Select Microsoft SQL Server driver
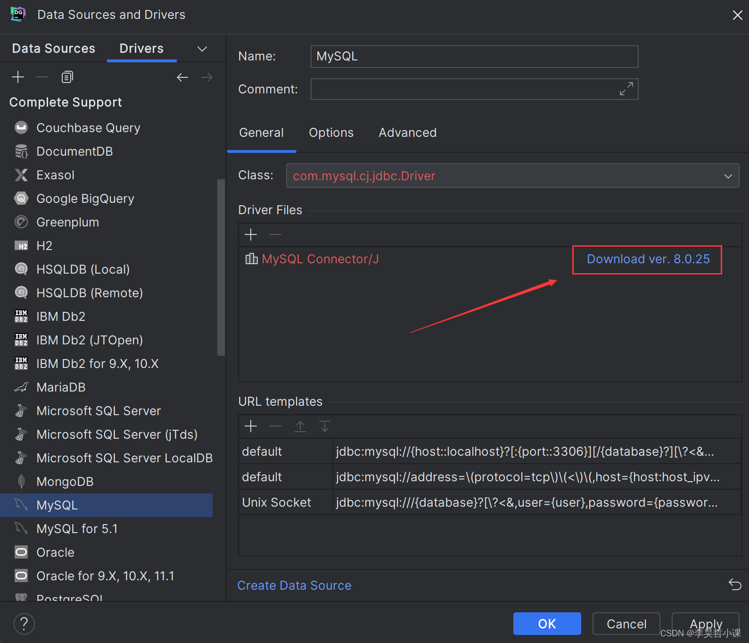 (107, 411)
